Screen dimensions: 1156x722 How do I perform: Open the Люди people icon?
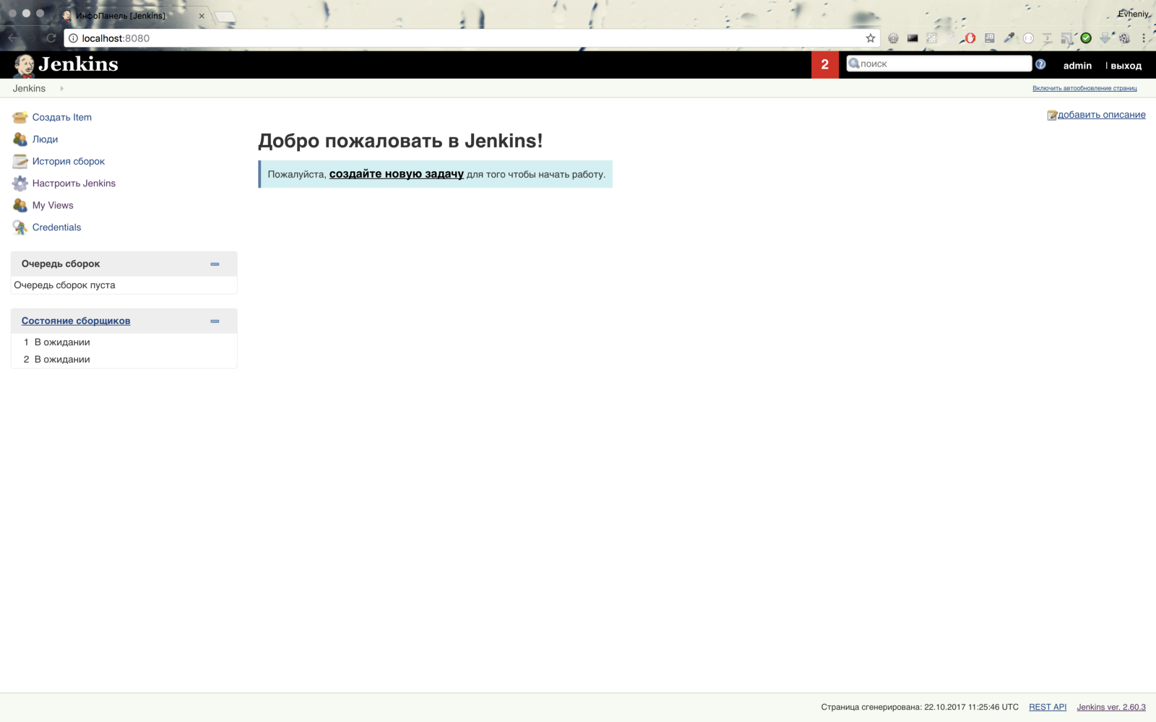click(x=20, y=139)
